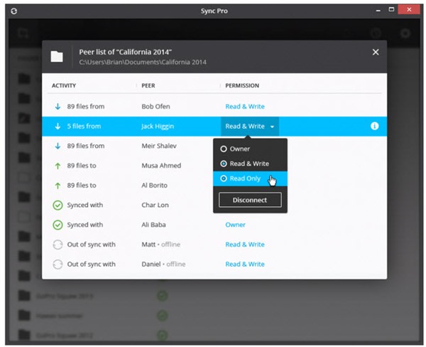The image size is (426, 347).
Task: Click download arrow in Jack Higgin row
Action: [x=58, y=127]
